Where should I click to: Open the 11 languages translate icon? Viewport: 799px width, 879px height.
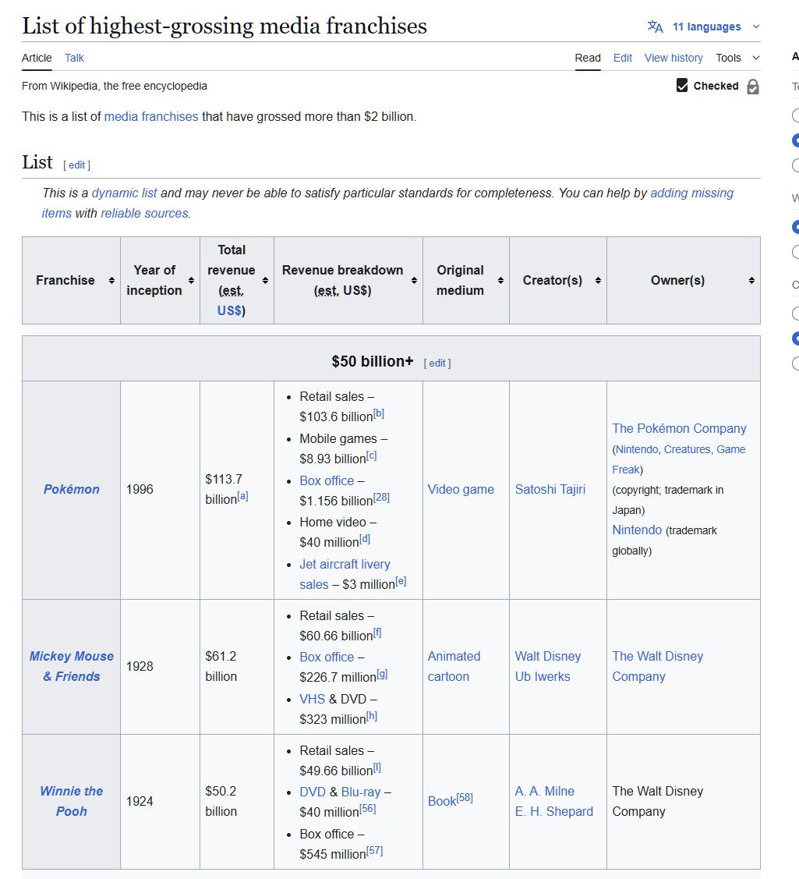tap(655, 27)
